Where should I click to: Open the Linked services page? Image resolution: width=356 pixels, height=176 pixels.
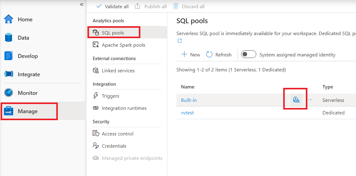(118, 70)
